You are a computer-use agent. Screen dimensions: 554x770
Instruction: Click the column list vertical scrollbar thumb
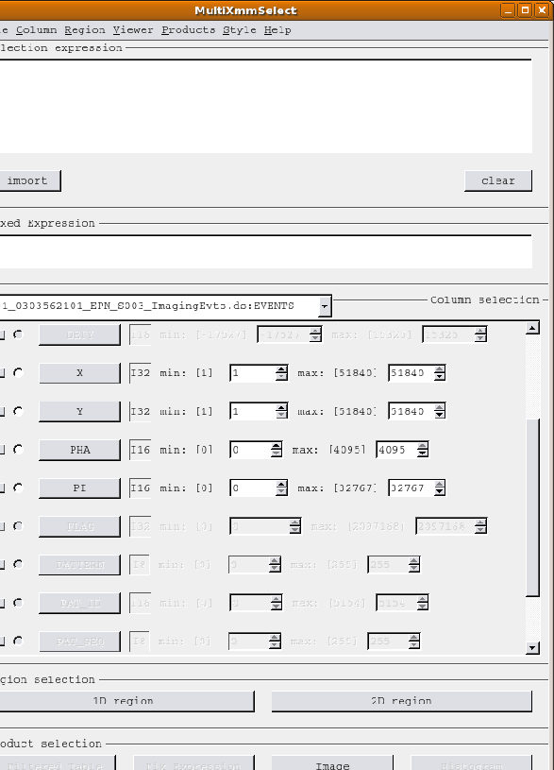(x=532, y=507)
